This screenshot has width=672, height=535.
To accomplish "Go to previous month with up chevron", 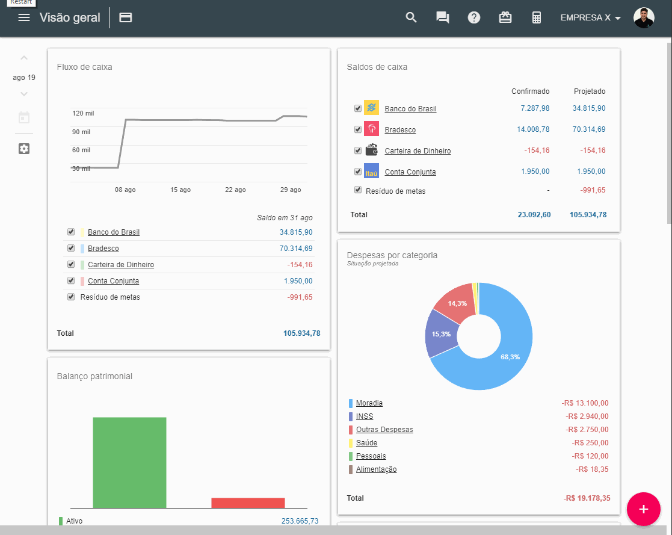I will [24, 58].
